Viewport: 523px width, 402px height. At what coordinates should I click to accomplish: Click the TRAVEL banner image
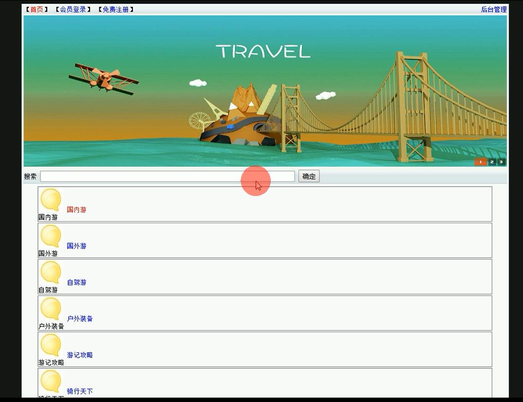[265, 91]
